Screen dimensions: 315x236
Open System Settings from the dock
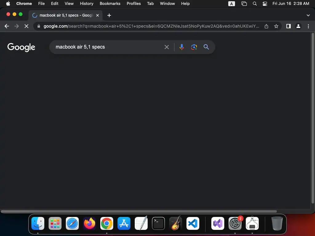(x=235, y=223)
